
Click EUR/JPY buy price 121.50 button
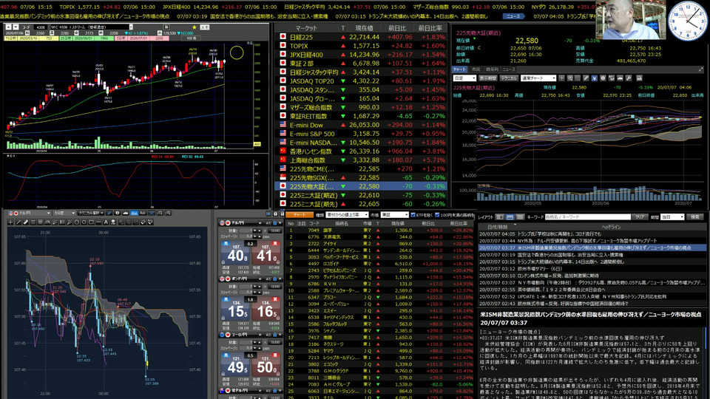[x=266, y=364]
